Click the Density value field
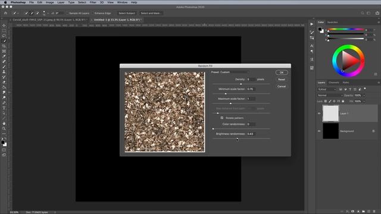The width and height of the screenshot is (381, 214). coord(251,79)
